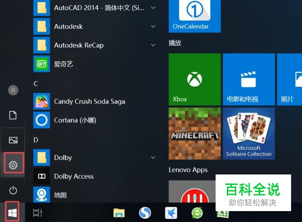Launch the Minecraft tile
Viewport: 302px width, 222px height.
point(195,133)
